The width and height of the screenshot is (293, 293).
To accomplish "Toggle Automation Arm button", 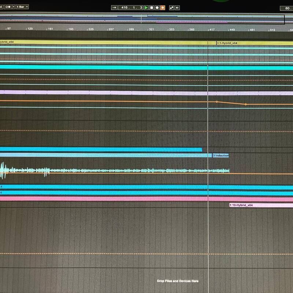I will coord(171,7).
